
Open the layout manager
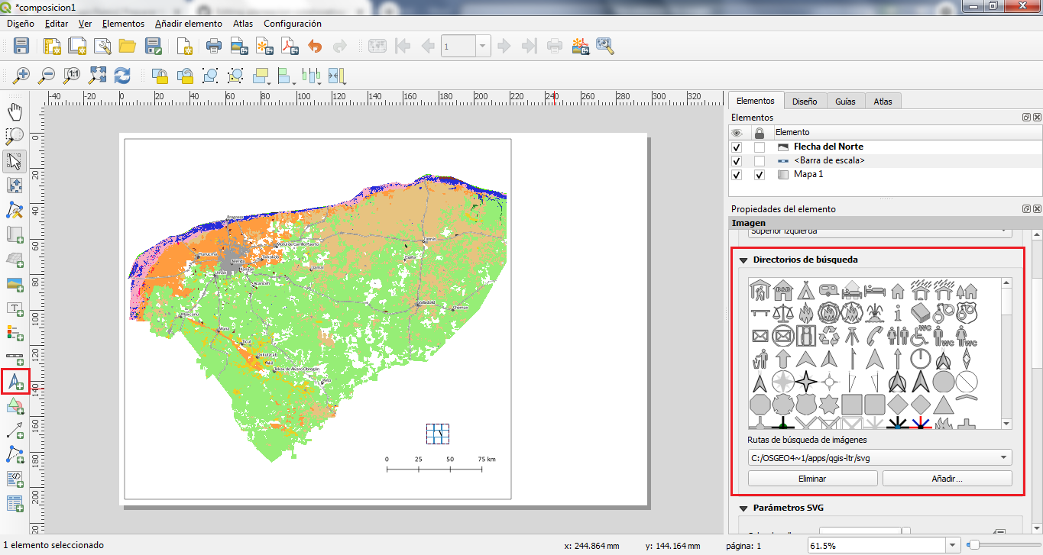click(102, 46)
